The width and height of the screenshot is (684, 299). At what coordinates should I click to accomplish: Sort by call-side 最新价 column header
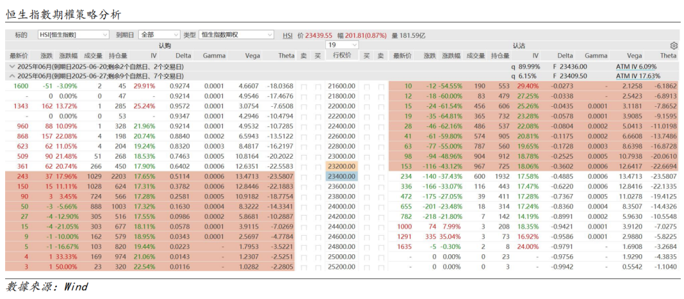(x=19, y=55)
